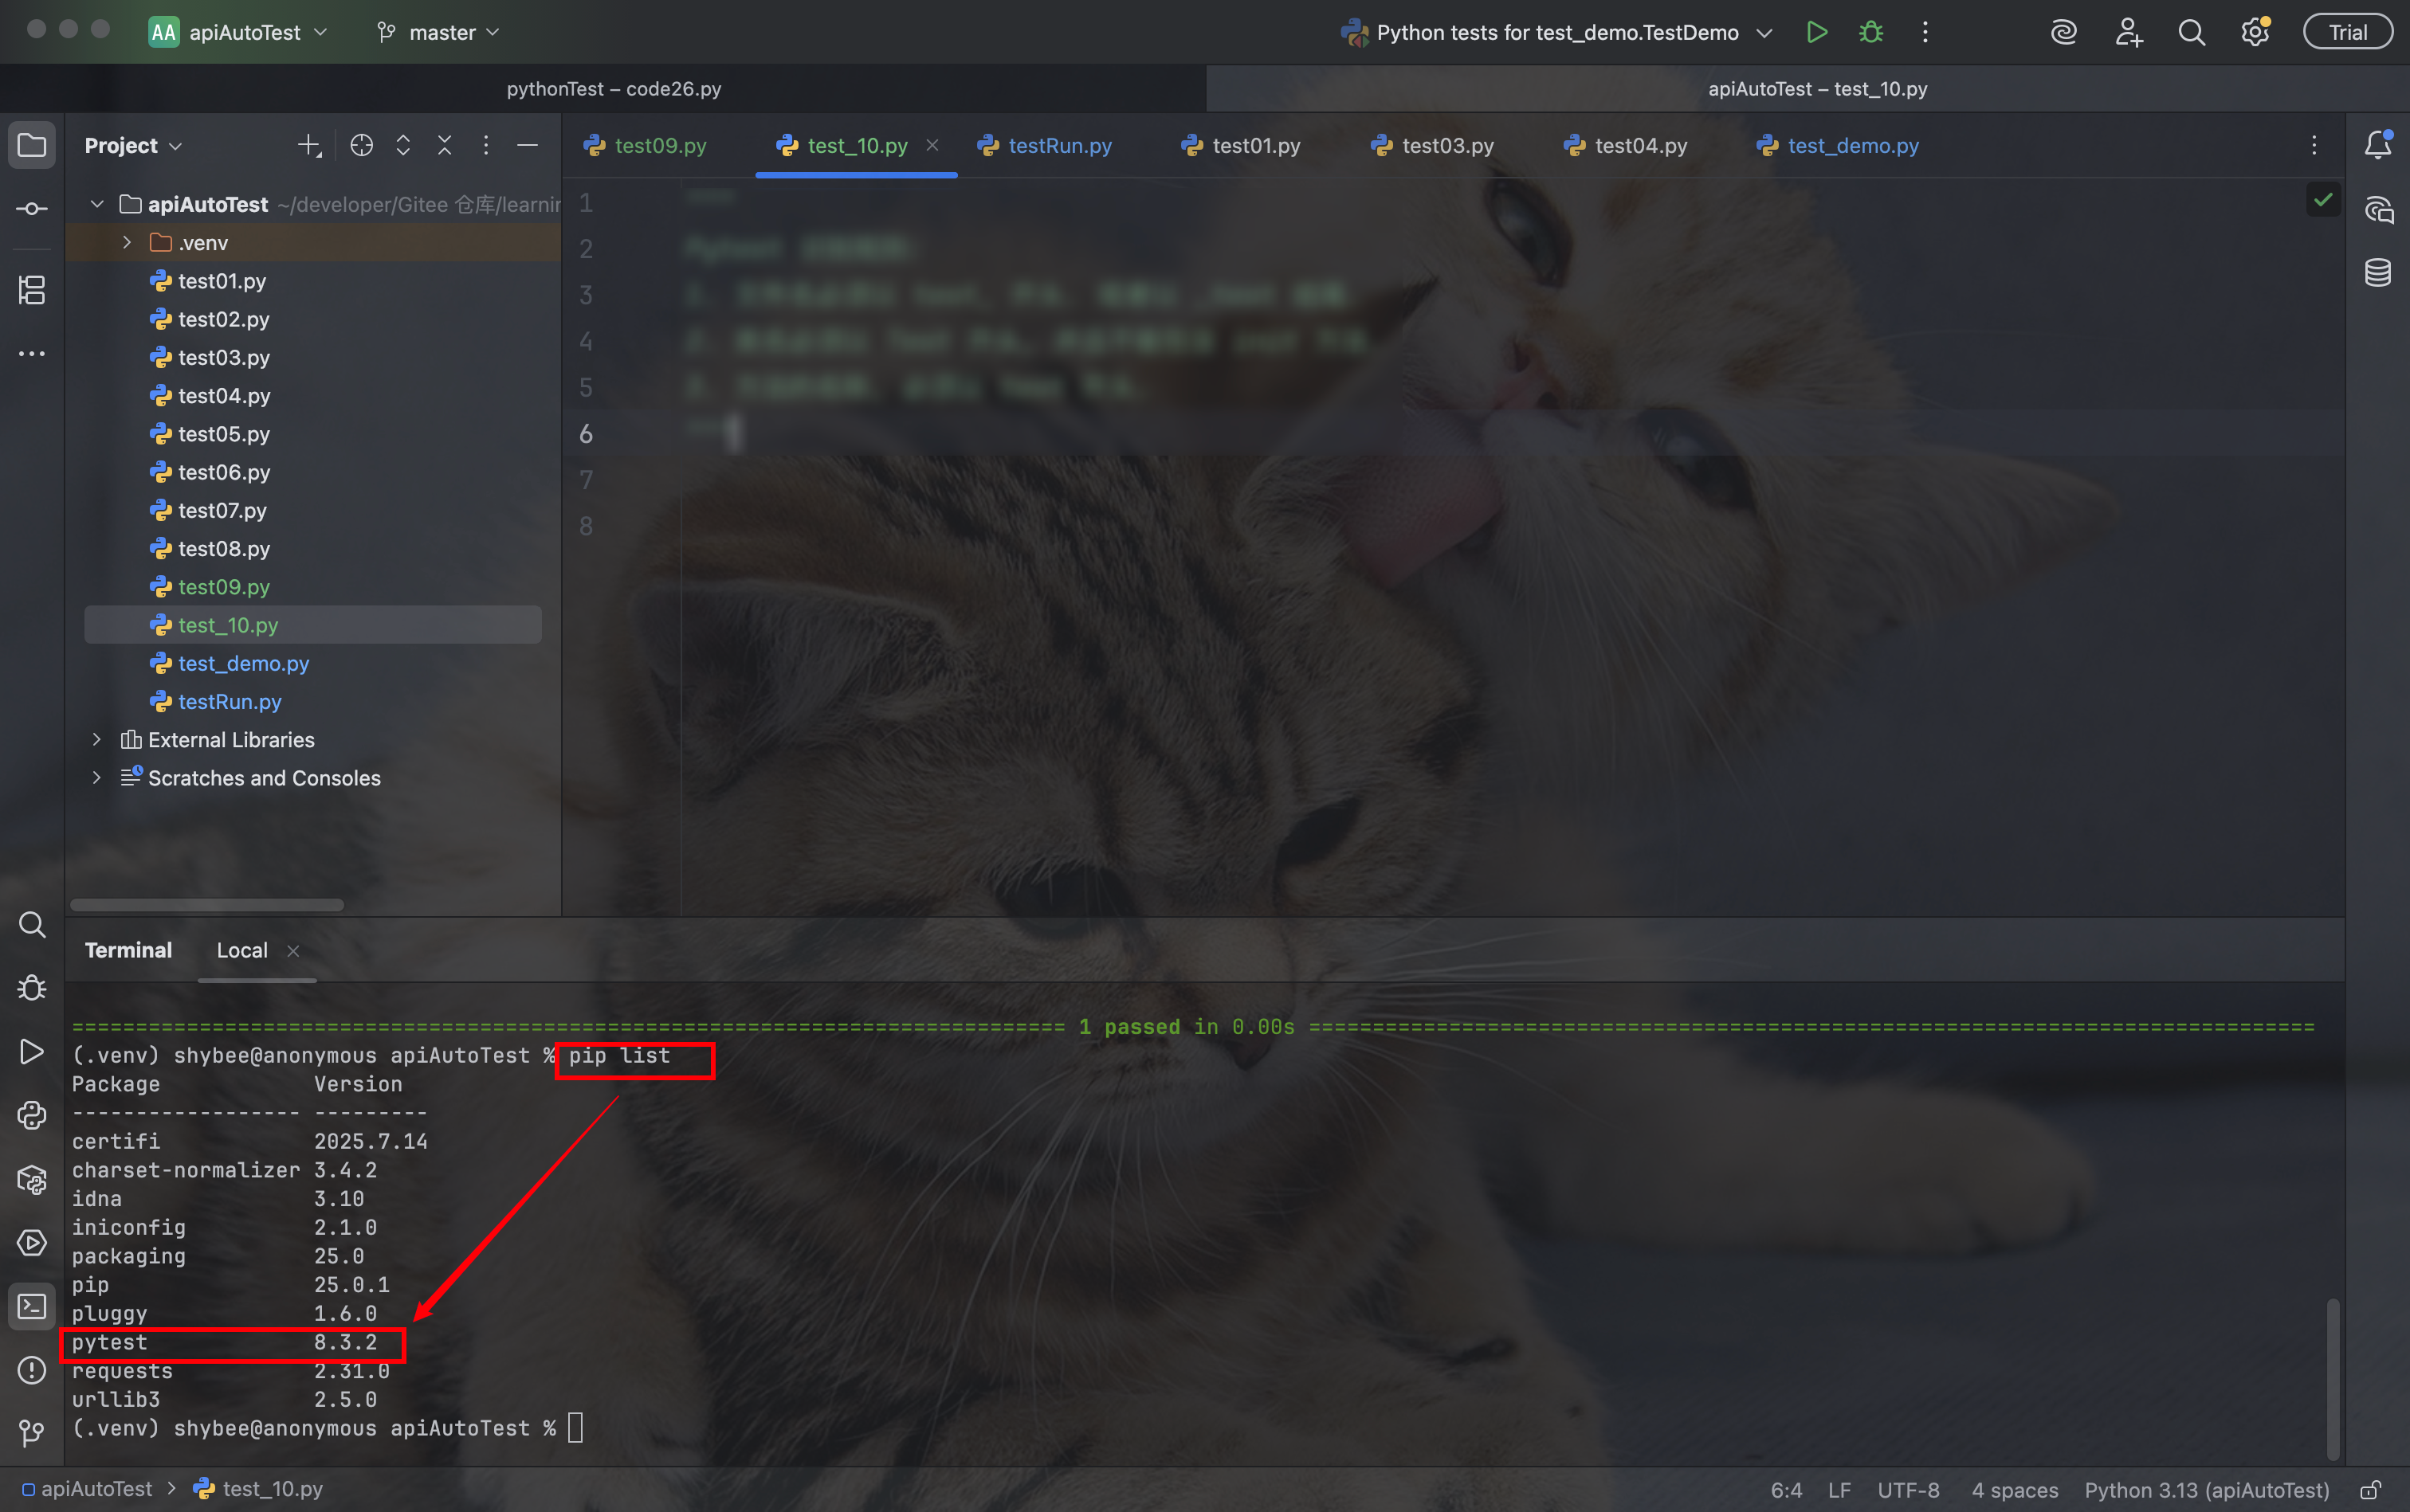The image size is (2410, 1512).
Task: Open the Database tool window
Action: click(x=2377, y=272)
